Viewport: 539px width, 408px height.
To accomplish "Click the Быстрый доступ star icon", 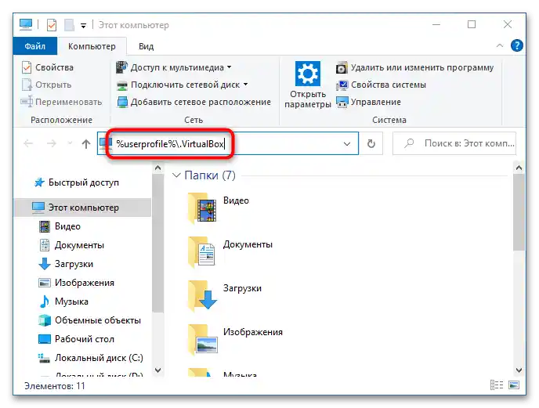I will point(39,182).
